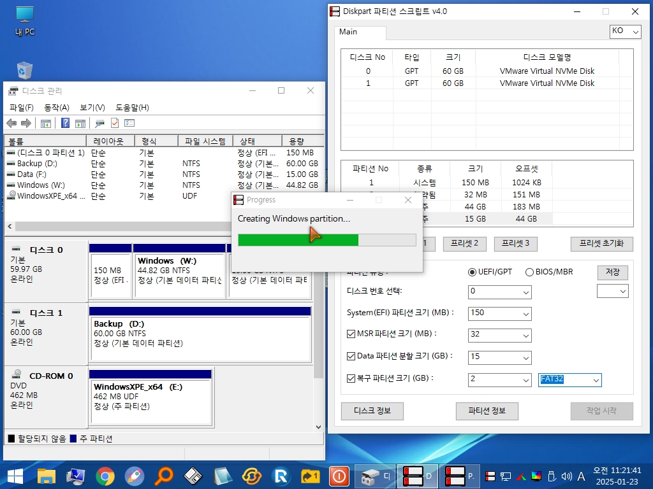Open the disk number selection dropdown
This screenshot has height=489, width=653.
[499, 292]
